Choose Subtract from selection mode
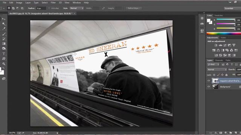Viewport: 241px width, 135px height. coord(18,8)
